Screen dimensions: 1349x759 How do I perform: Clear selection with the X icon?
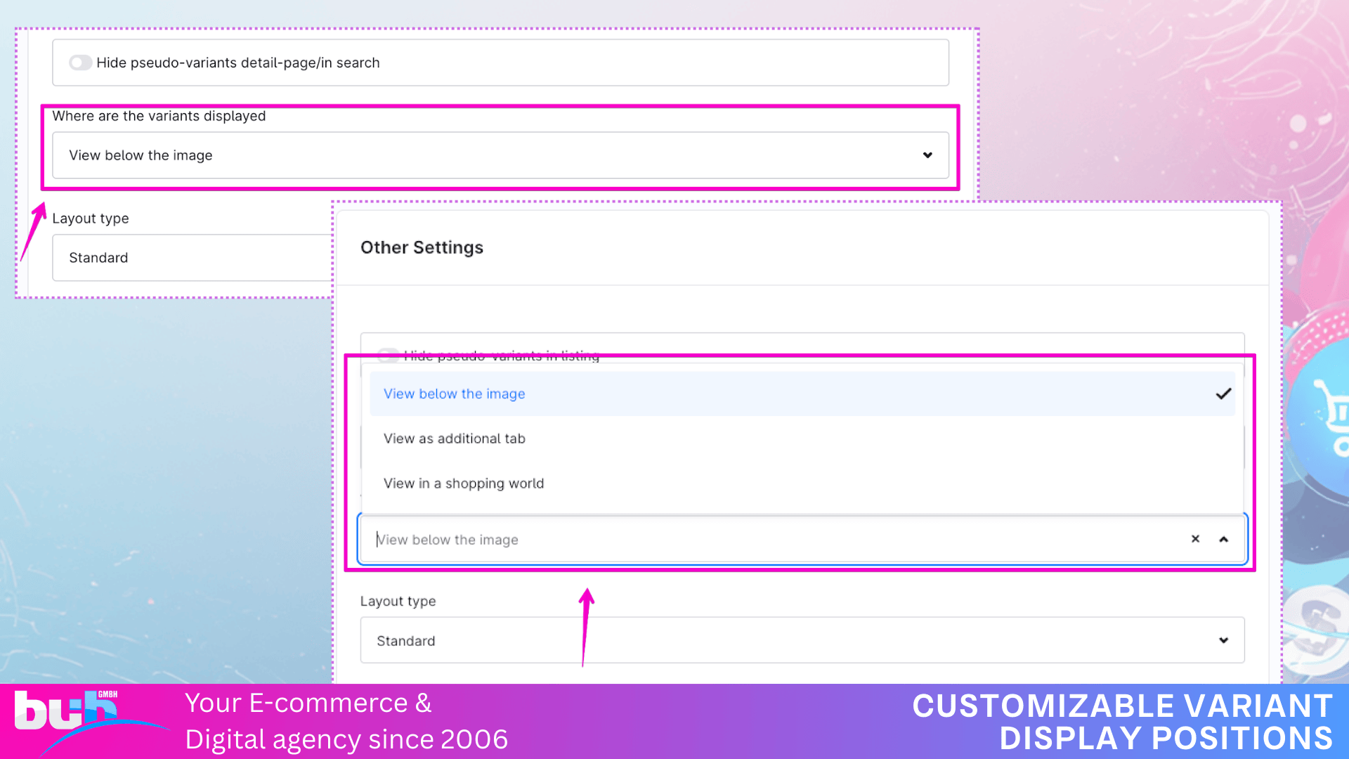[1195, 539]
